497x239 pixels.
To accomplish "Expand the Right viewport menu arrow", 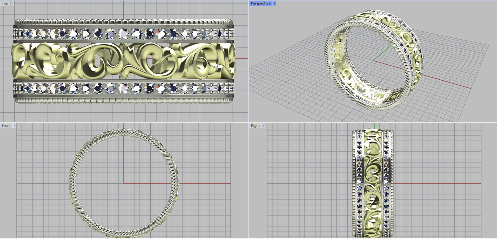I will coord(263,126).
